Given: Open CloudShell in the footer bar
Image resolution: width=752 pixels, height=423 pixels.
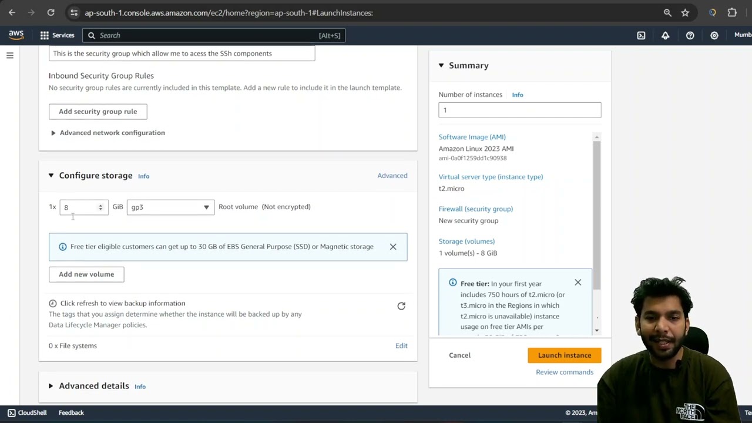Looking at the screenshot, I should coord(27,413).
